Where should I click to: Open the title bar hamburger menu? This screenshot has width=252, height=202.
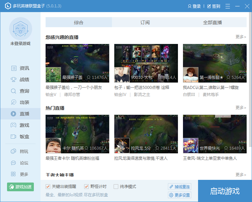(x=228, y=6)
